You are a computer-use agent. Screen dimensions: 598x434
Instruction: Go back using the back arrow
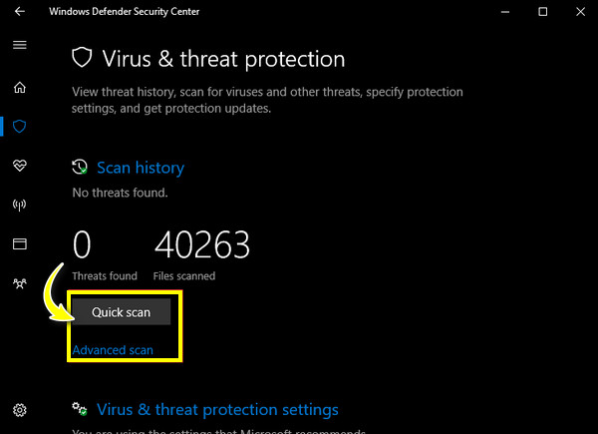click(20, 11)
